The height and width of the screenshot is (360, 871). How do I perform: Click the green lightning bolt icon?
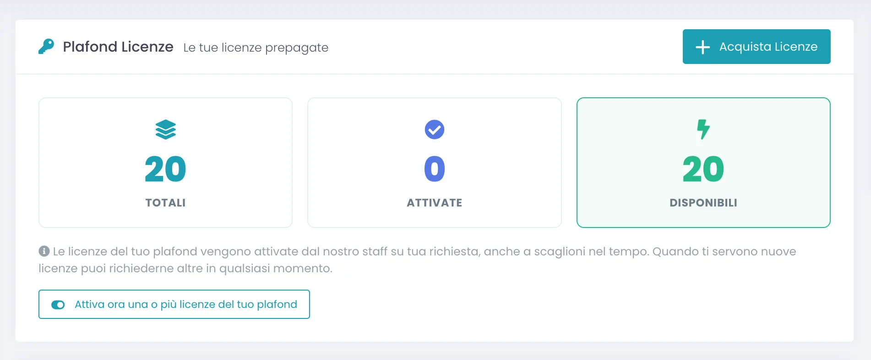[x=703, y=129]
